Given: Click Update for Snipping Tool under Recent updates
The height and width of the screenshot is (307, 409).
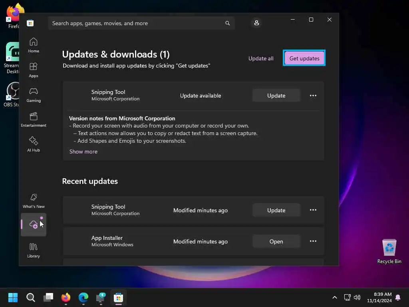Looking at the screenshot, I should point(276,210).
